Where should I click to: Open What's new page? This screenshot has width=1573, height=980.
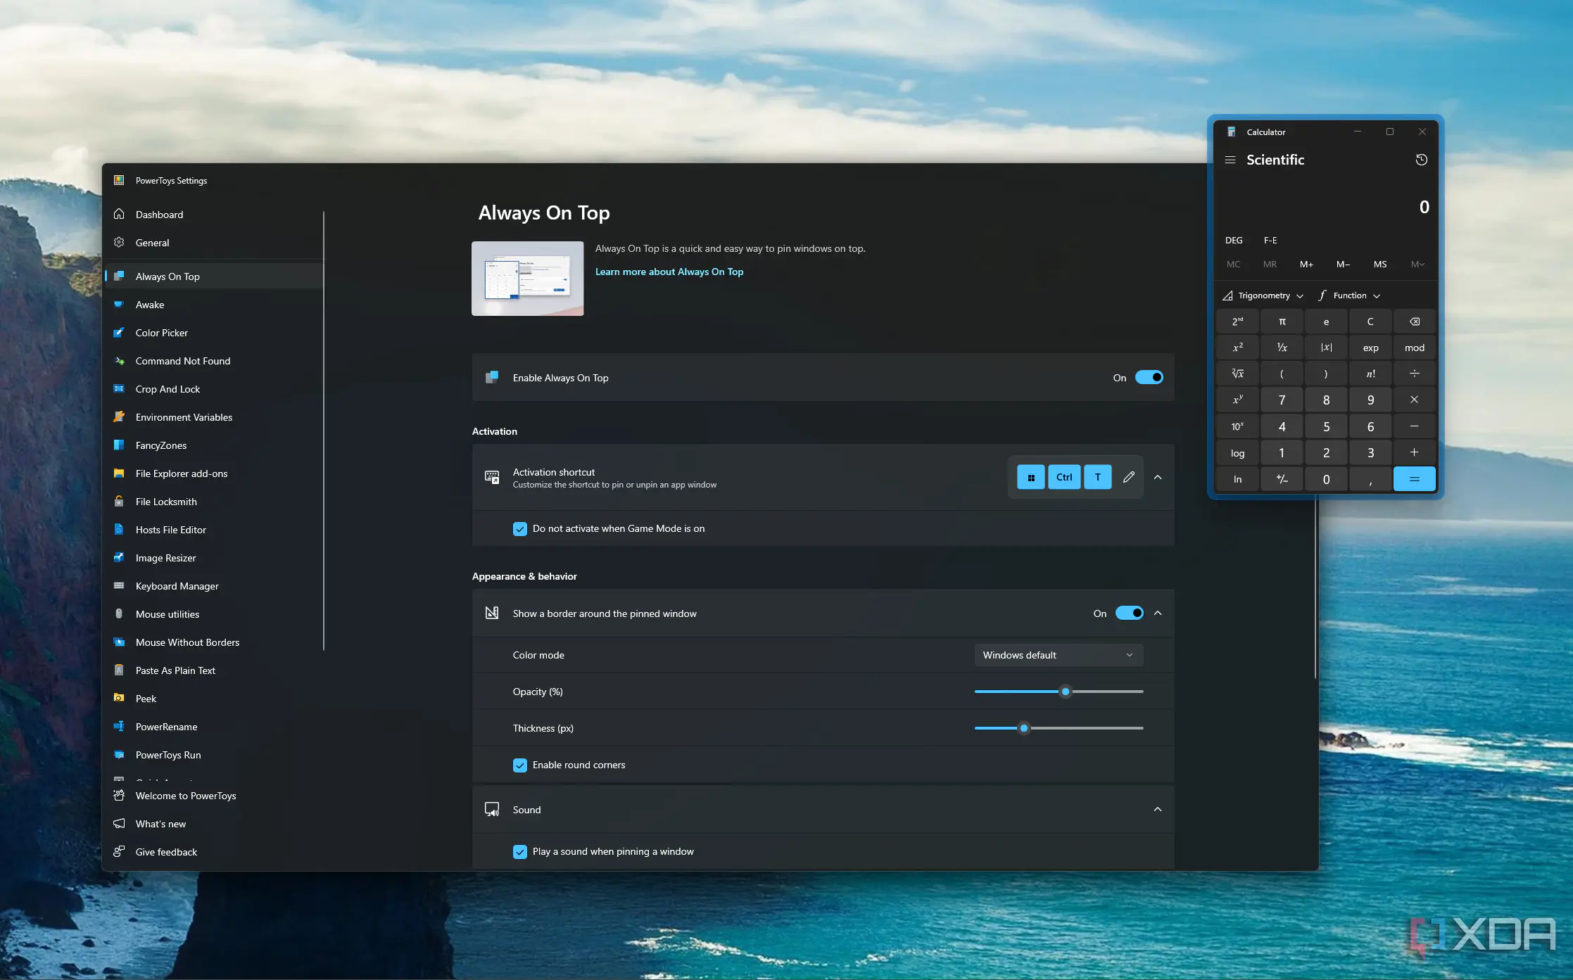(215, 824)
